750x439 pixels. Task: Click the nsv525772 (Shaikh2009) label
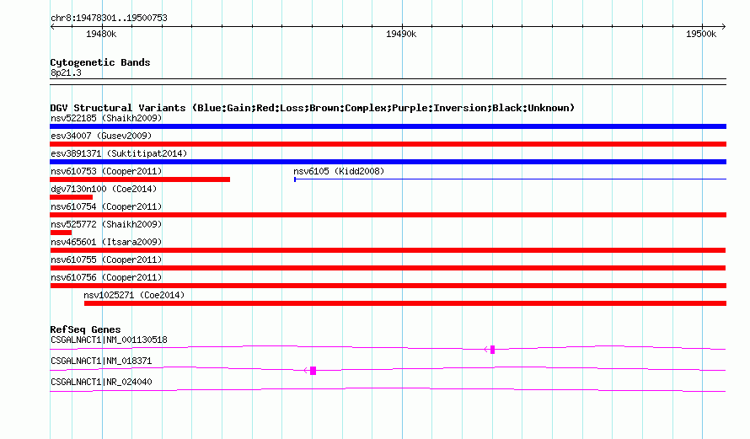(x=106, y=224)
